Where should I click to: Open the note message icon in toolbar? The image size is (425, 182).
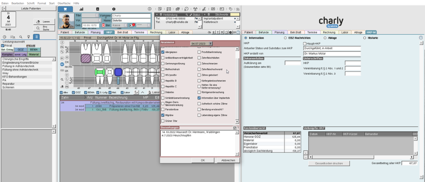tap(160, 9)
